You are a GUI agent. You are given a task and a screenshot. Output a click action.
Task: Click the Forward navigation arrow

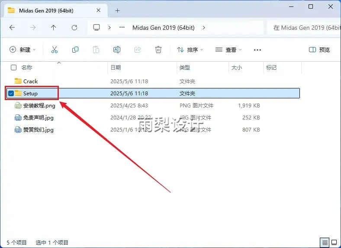tap(33, 28)
